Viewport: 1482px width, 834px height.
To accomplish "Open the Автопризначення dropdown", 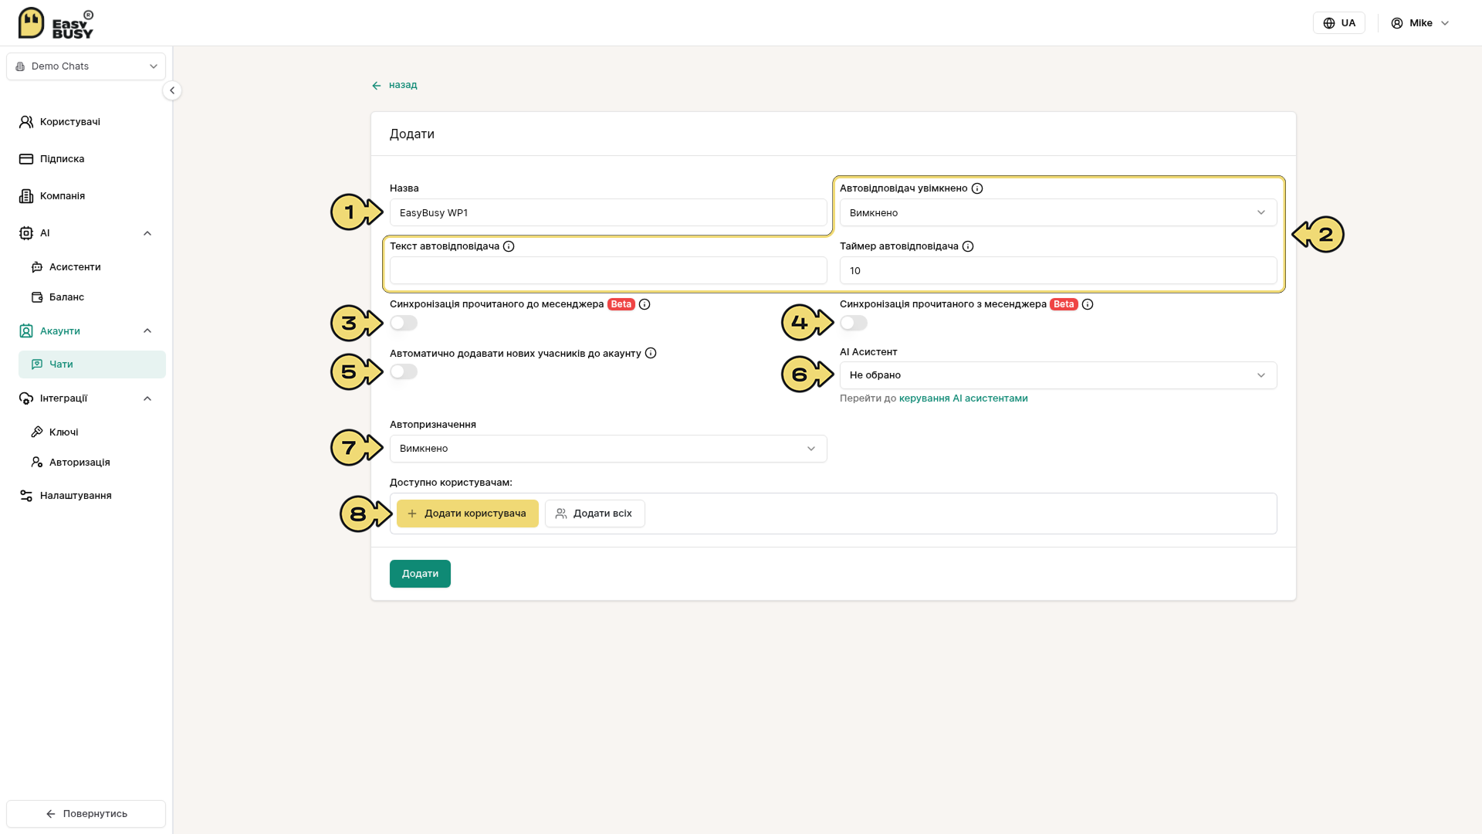I will click(x=608, y=449).
